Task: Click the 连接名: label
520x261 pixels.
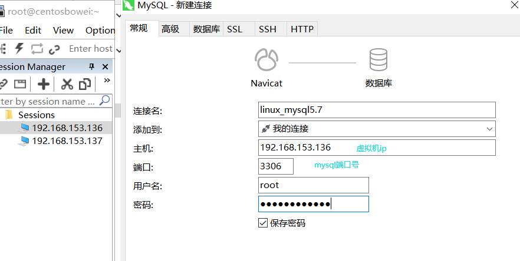Action: pyautogui.click(x=147, y=111)
